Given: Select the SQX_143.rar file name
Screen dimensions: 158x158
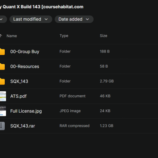Looking at the screenshot, I should pyautogui.click(x=23, y=126).
